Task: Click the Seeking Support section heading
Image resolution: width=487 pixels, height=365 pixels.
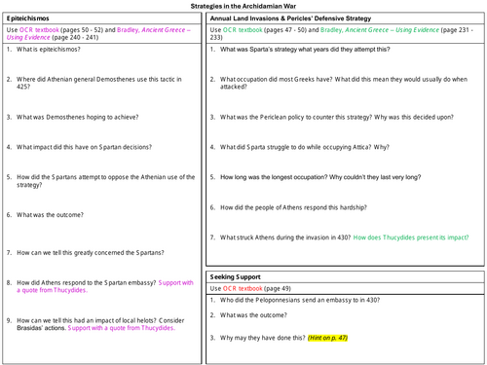Action: tap(235, 276)
